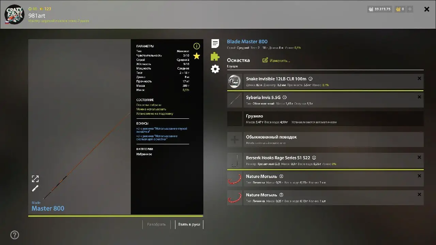Expand rod image to fullscreen

click(x=35, y=179)
